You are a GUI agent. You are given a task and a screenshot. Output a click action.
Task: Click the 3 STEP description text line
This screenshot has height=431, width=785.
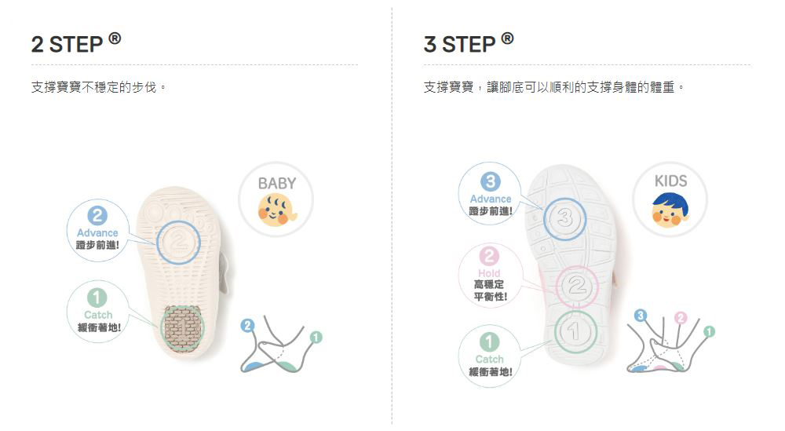point(553,87)
